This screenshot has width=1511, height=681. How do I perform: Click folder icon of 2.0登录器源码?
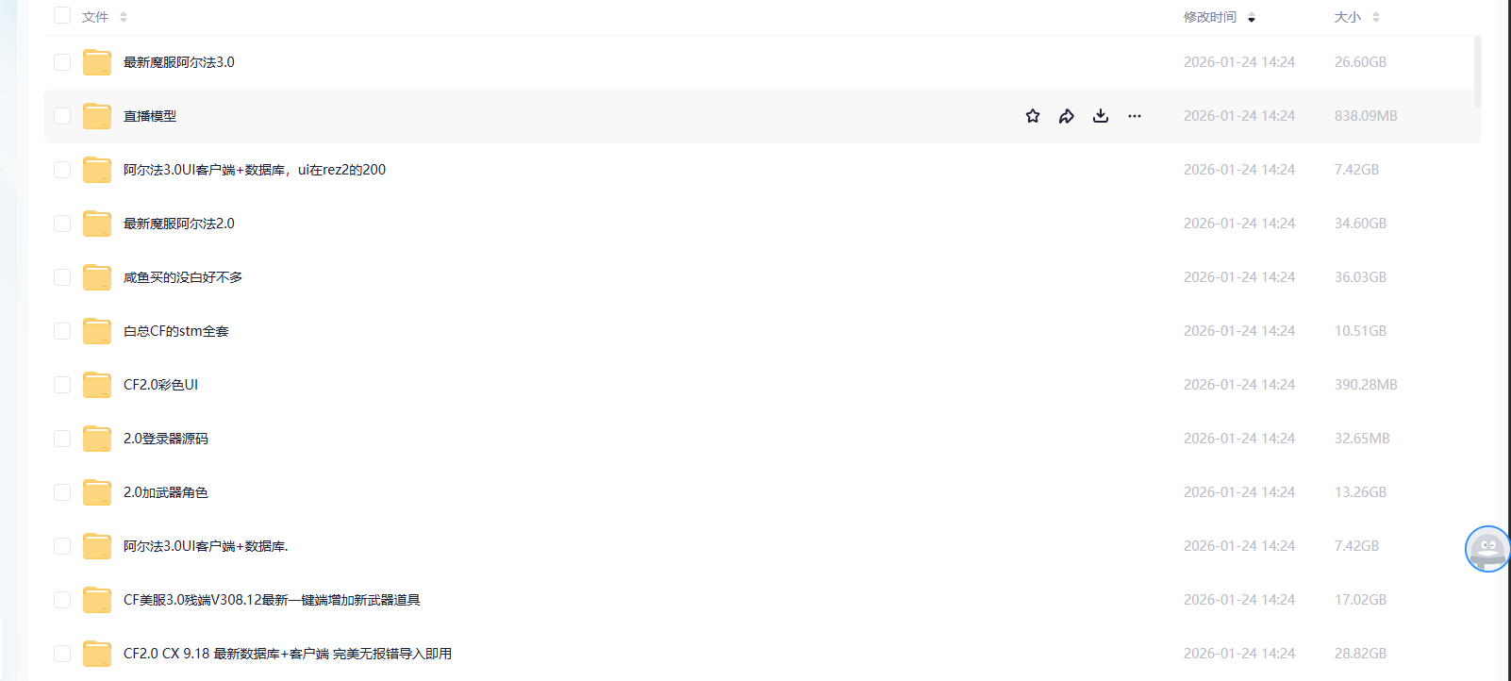(x=97, y=439)
